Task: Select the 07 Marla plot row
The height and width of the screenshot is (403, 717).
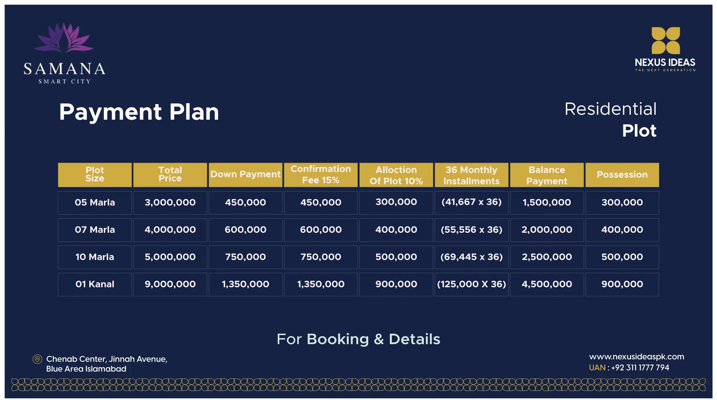Action: click(x=358, y=230)
